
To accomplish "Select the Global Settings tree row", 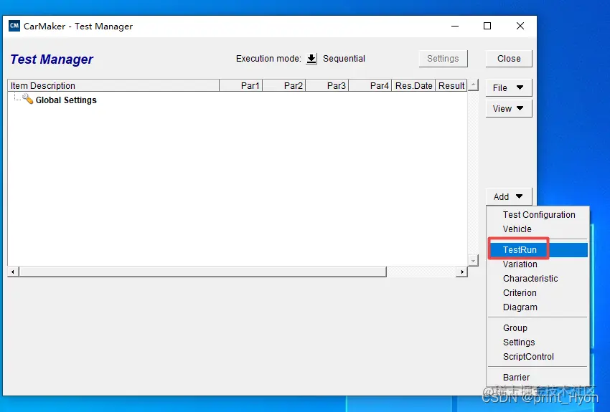I will [66, 100].
